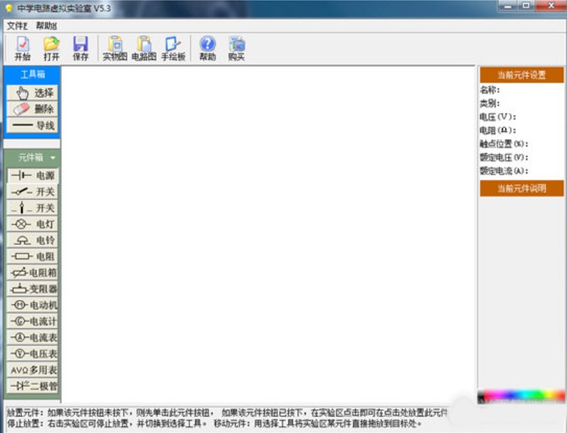Click the 名称 field label

click(489, 90)
